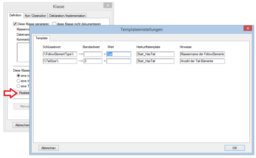Choose the 'eine In...' radio option
256x158 pixels.
point(19,81)
